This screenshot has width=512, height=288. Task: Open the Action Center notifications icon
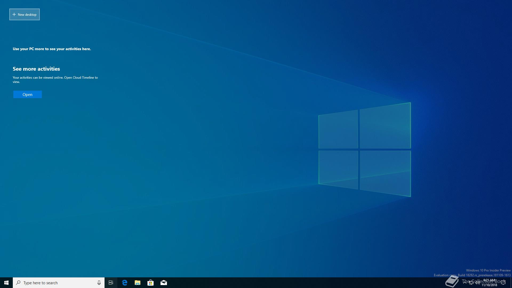(x=503, y=283)
